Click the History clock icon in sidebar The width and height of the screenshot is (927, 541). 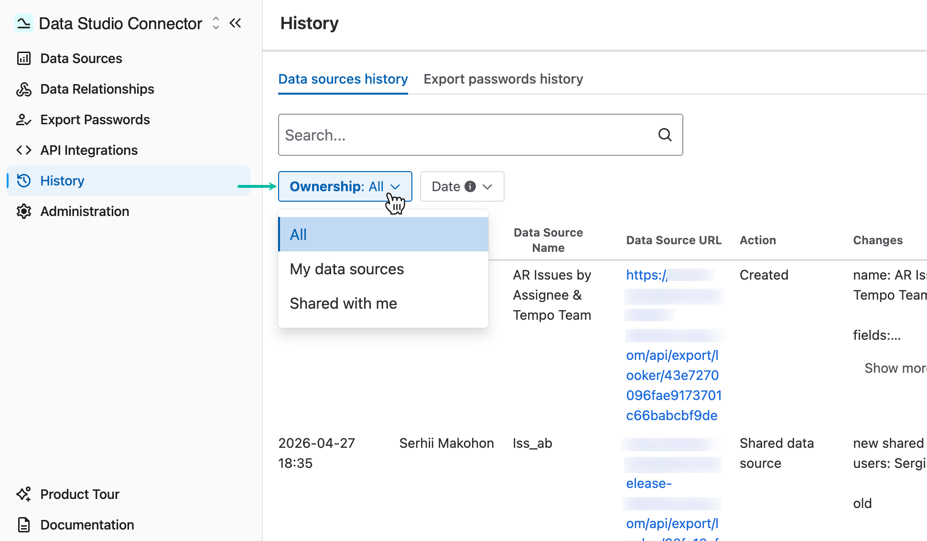(x=24, y=181)
